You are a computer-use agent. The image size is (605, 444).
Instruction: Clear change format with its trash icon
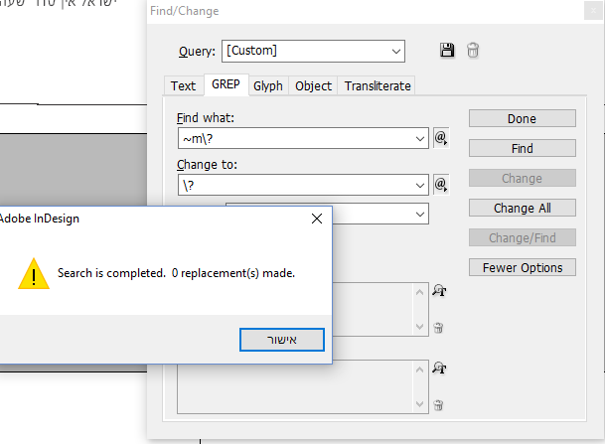[438, 405]
